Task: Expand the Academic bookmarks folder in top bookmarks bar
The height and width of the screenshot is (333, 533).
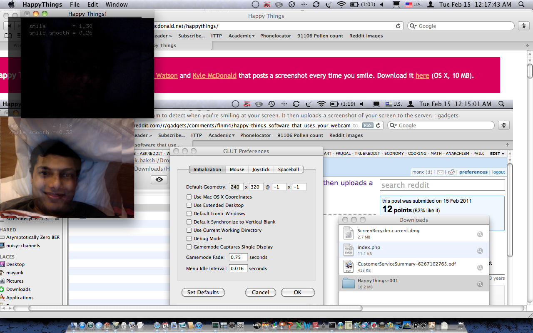Action: tap(241, 36)
